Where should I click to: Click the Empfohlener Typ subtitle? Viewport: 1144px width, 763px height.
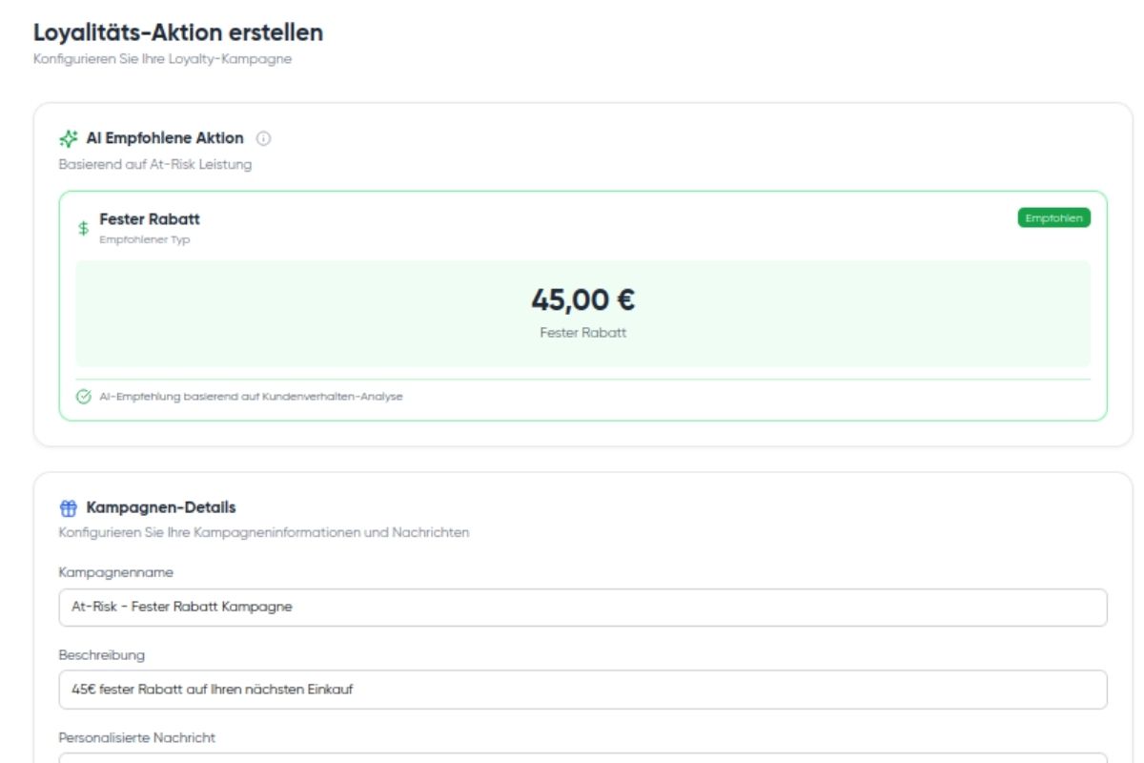145,240
